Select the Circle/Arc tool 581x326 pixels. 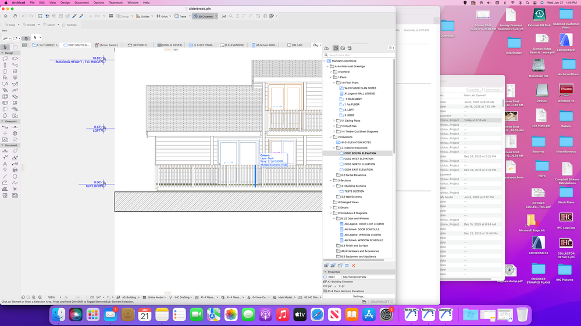pyautogui.click(x=15, y=176)
